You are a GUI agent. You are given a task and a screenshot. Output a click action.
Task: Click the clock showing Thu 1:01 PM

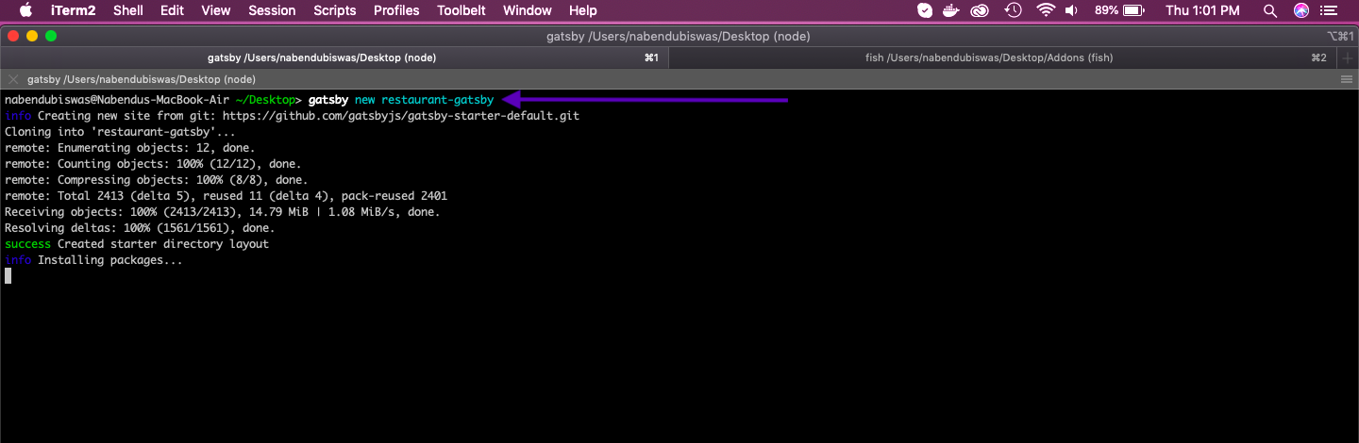tap(1202, 10)
